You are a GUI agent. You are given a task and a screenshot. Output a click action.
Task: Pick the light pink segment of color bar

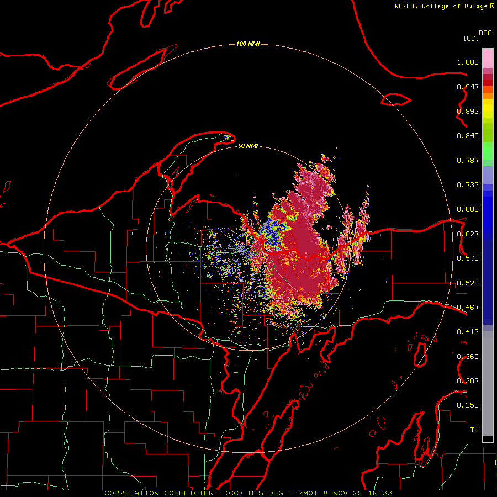488,59
